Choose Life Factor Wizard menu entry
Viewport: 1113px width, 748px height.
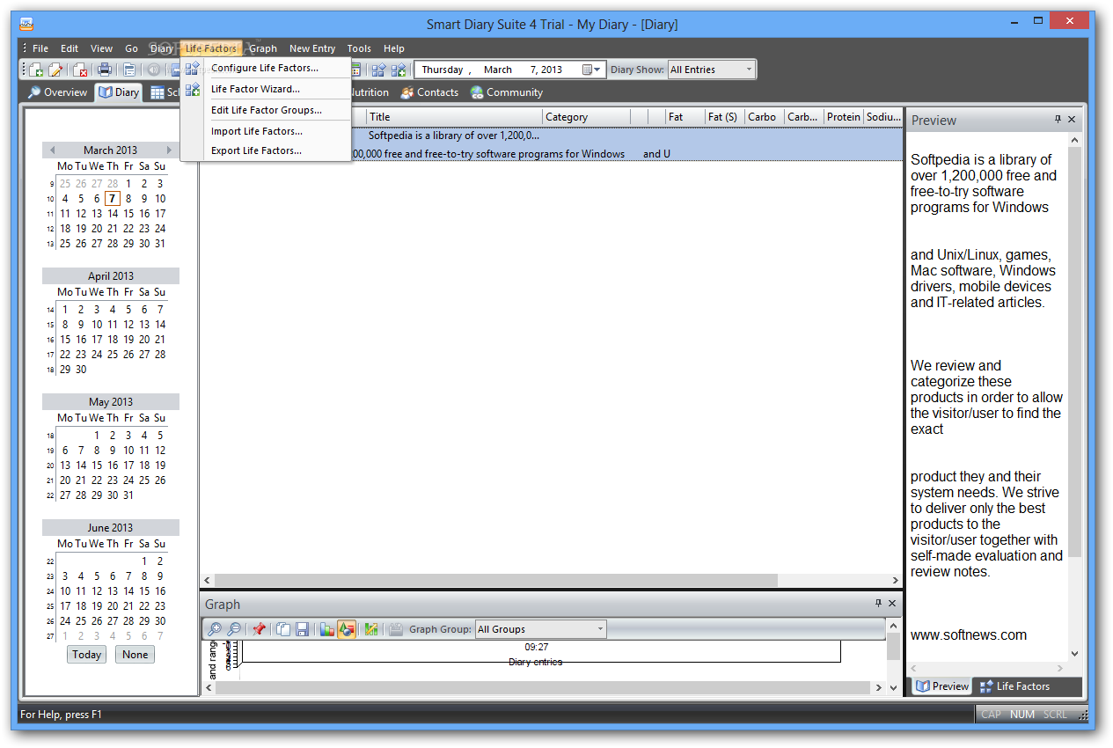(x=265, y=89)
